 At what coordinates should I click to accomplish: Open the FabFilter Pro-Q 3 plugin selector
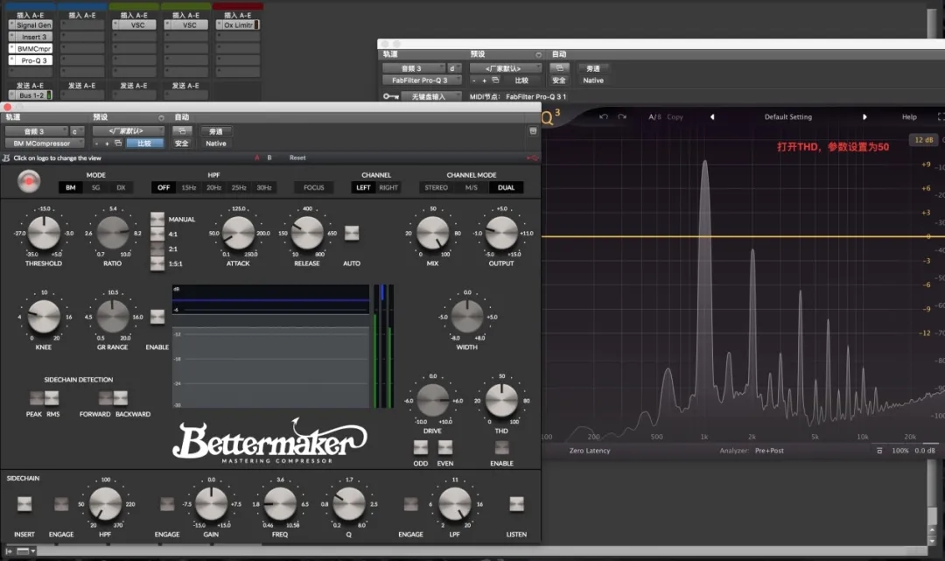[421, 81]
